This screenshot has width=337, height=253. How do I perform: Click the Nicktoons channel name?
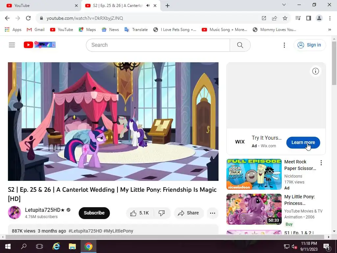coord(293,176)
